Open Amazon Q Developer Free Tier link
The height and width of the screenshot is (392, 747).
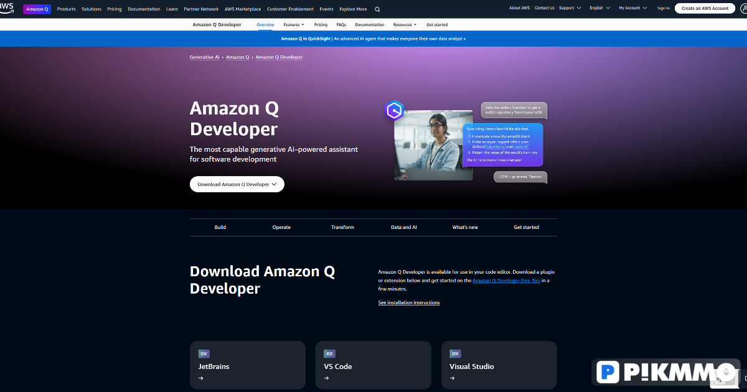coord(506,281)
